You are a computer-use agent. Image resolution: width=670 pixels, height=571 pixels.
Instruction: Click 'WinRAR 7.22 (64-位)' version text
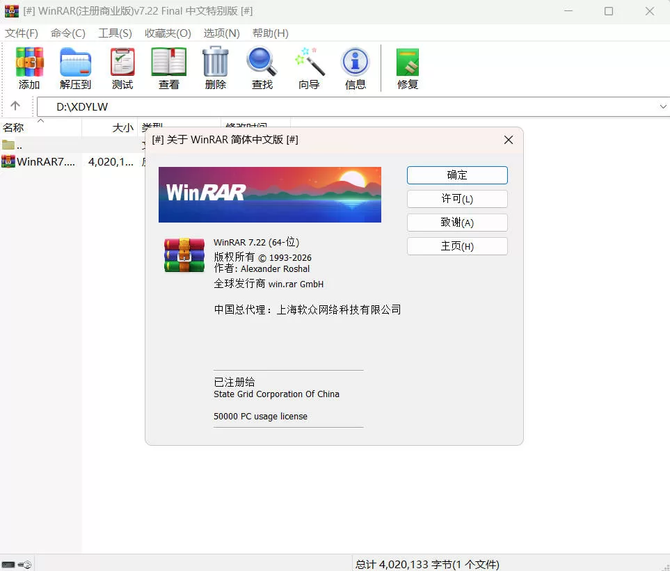point(256,242)
